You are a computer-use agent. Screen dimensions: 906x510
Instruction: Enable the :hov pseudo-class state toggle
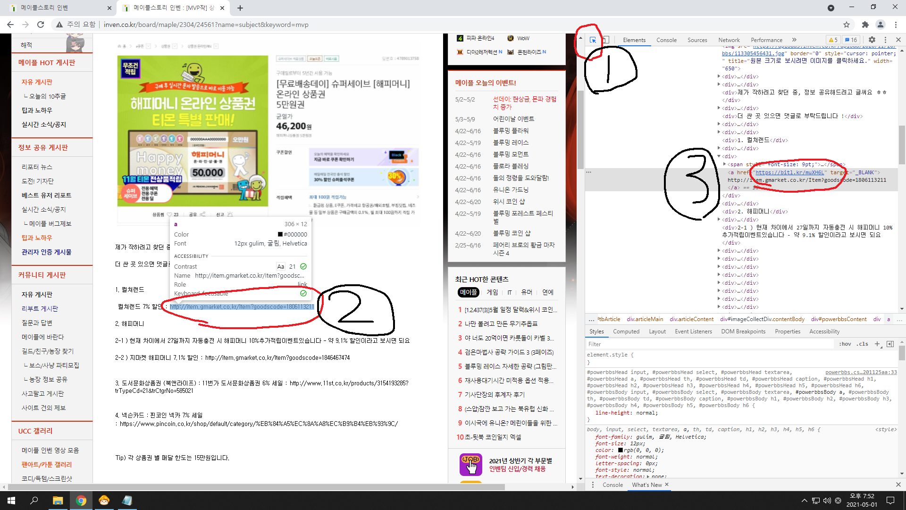pos(845,344)
